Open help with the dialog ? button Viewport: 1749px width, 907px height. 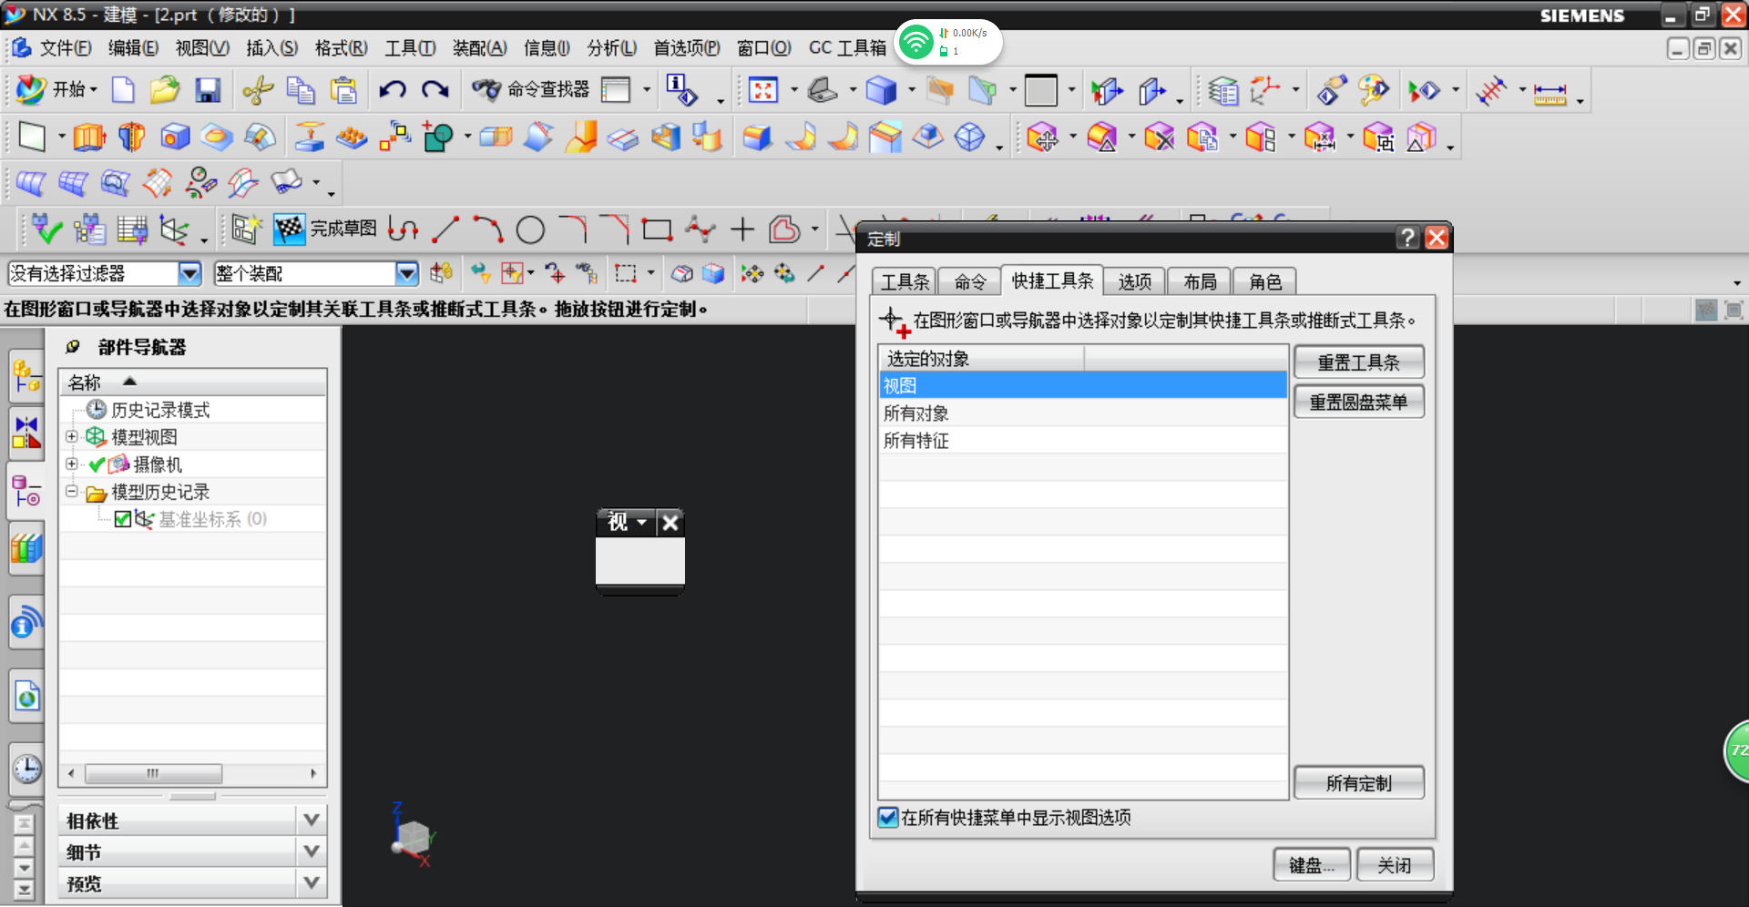tap(1407, 238)
